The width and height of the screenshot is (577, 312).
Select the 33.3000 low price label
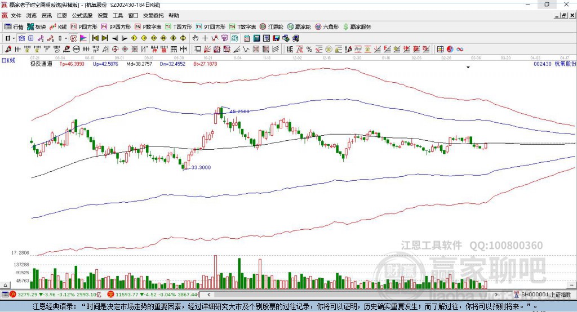(201, 167)
